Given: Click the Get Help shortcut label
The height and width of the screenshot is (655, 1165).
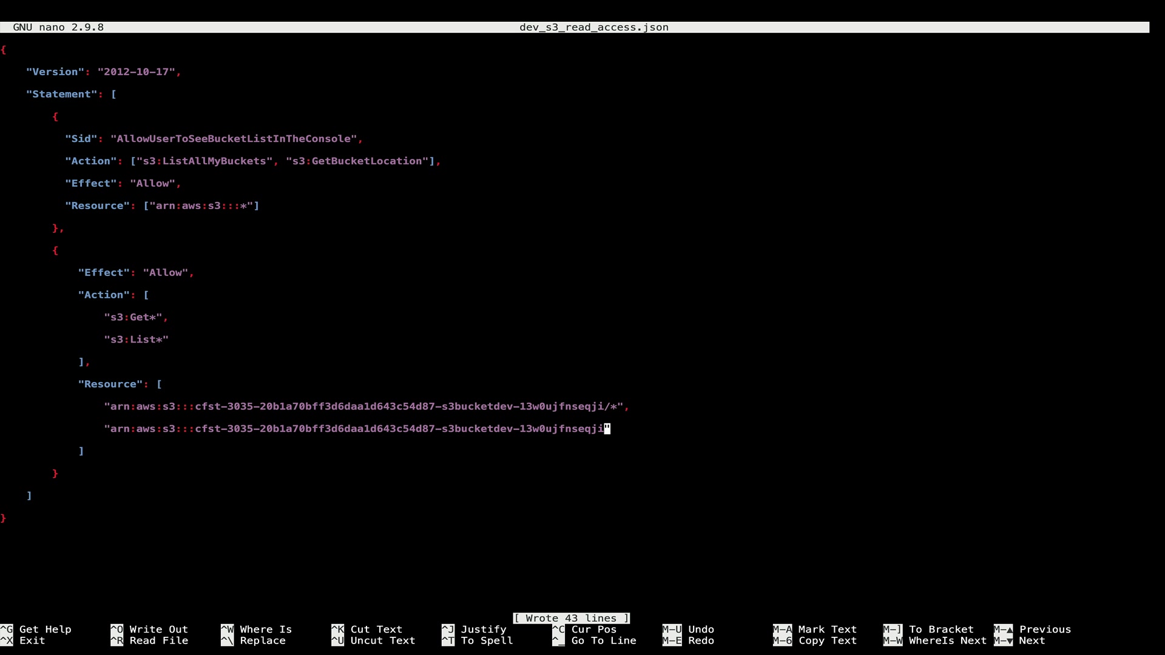Looking at the screenshot, I should coord(45,629).
